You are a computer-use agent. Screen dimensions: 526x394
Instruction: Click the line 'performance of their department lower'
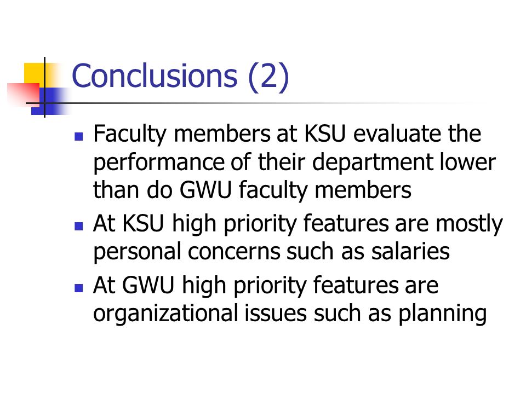coord(295,163)
